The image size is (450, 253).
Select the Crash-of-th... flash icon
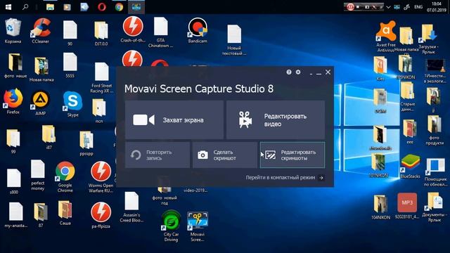point(133,30)
